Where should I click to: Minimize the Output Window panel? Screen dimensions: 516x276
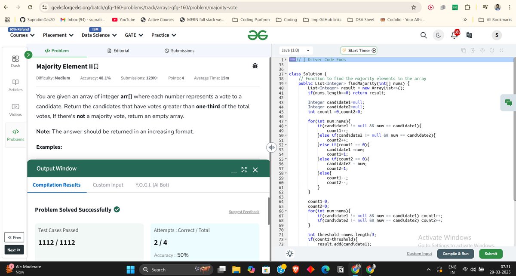click(234, 172)
